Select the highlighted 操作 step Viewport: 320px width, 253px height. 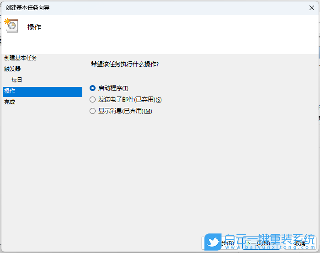43,91
